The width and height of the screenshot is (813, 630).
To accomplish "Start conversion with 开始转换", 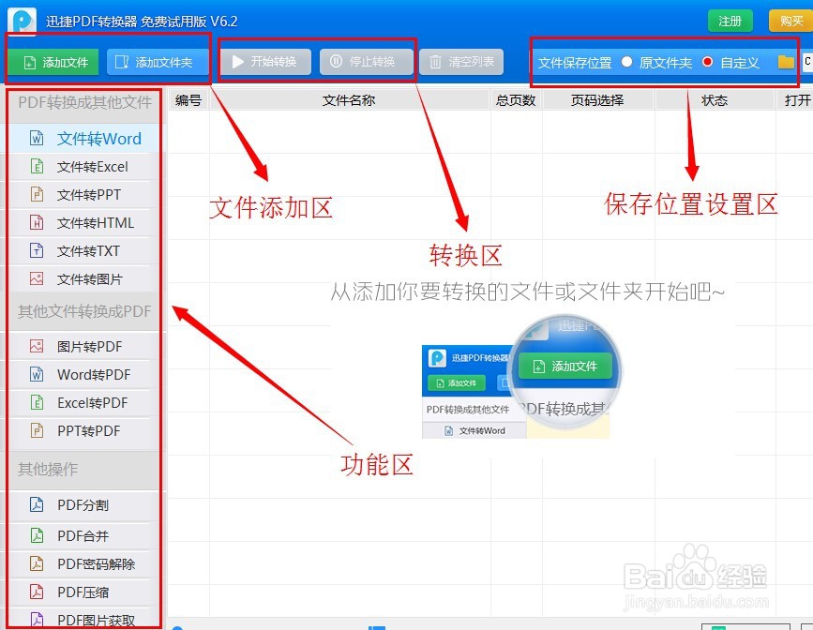I will coord(265,62).
